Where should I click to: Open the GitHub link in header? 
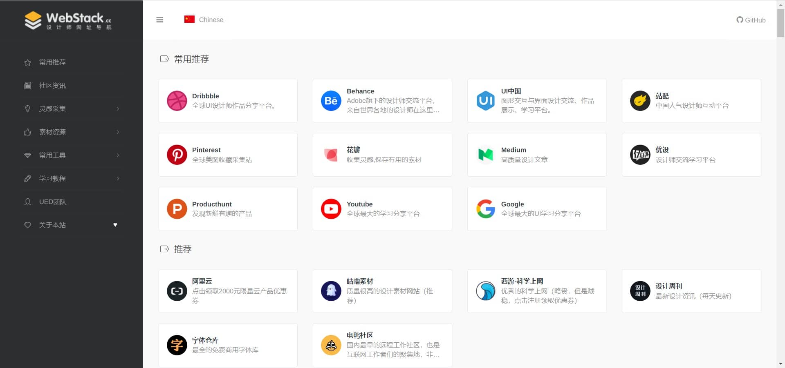tap(751, 20)
